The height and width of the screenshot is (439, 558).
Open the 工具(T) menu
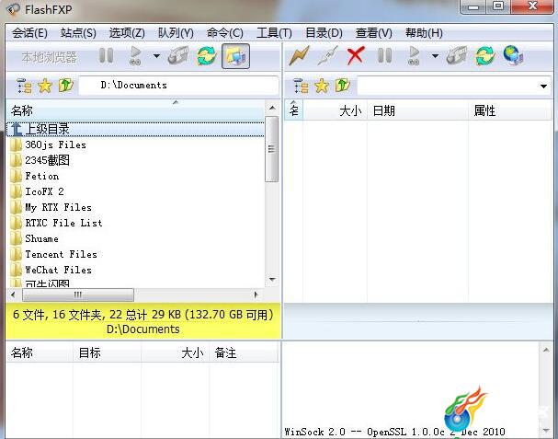pos(274,33)
